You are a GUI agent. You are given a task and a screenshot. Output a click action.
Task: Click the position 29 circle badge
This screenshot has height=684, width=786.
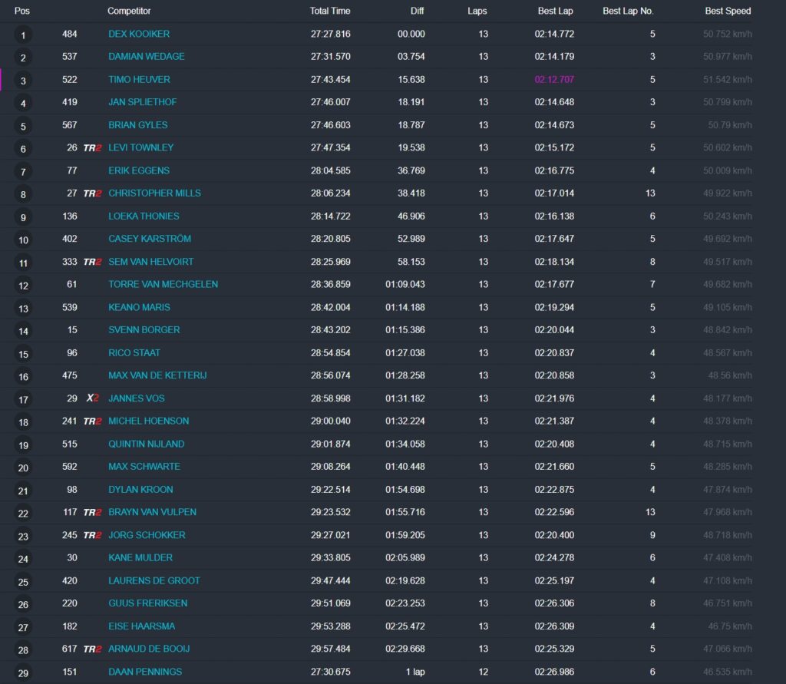click(x=23, y=673)
